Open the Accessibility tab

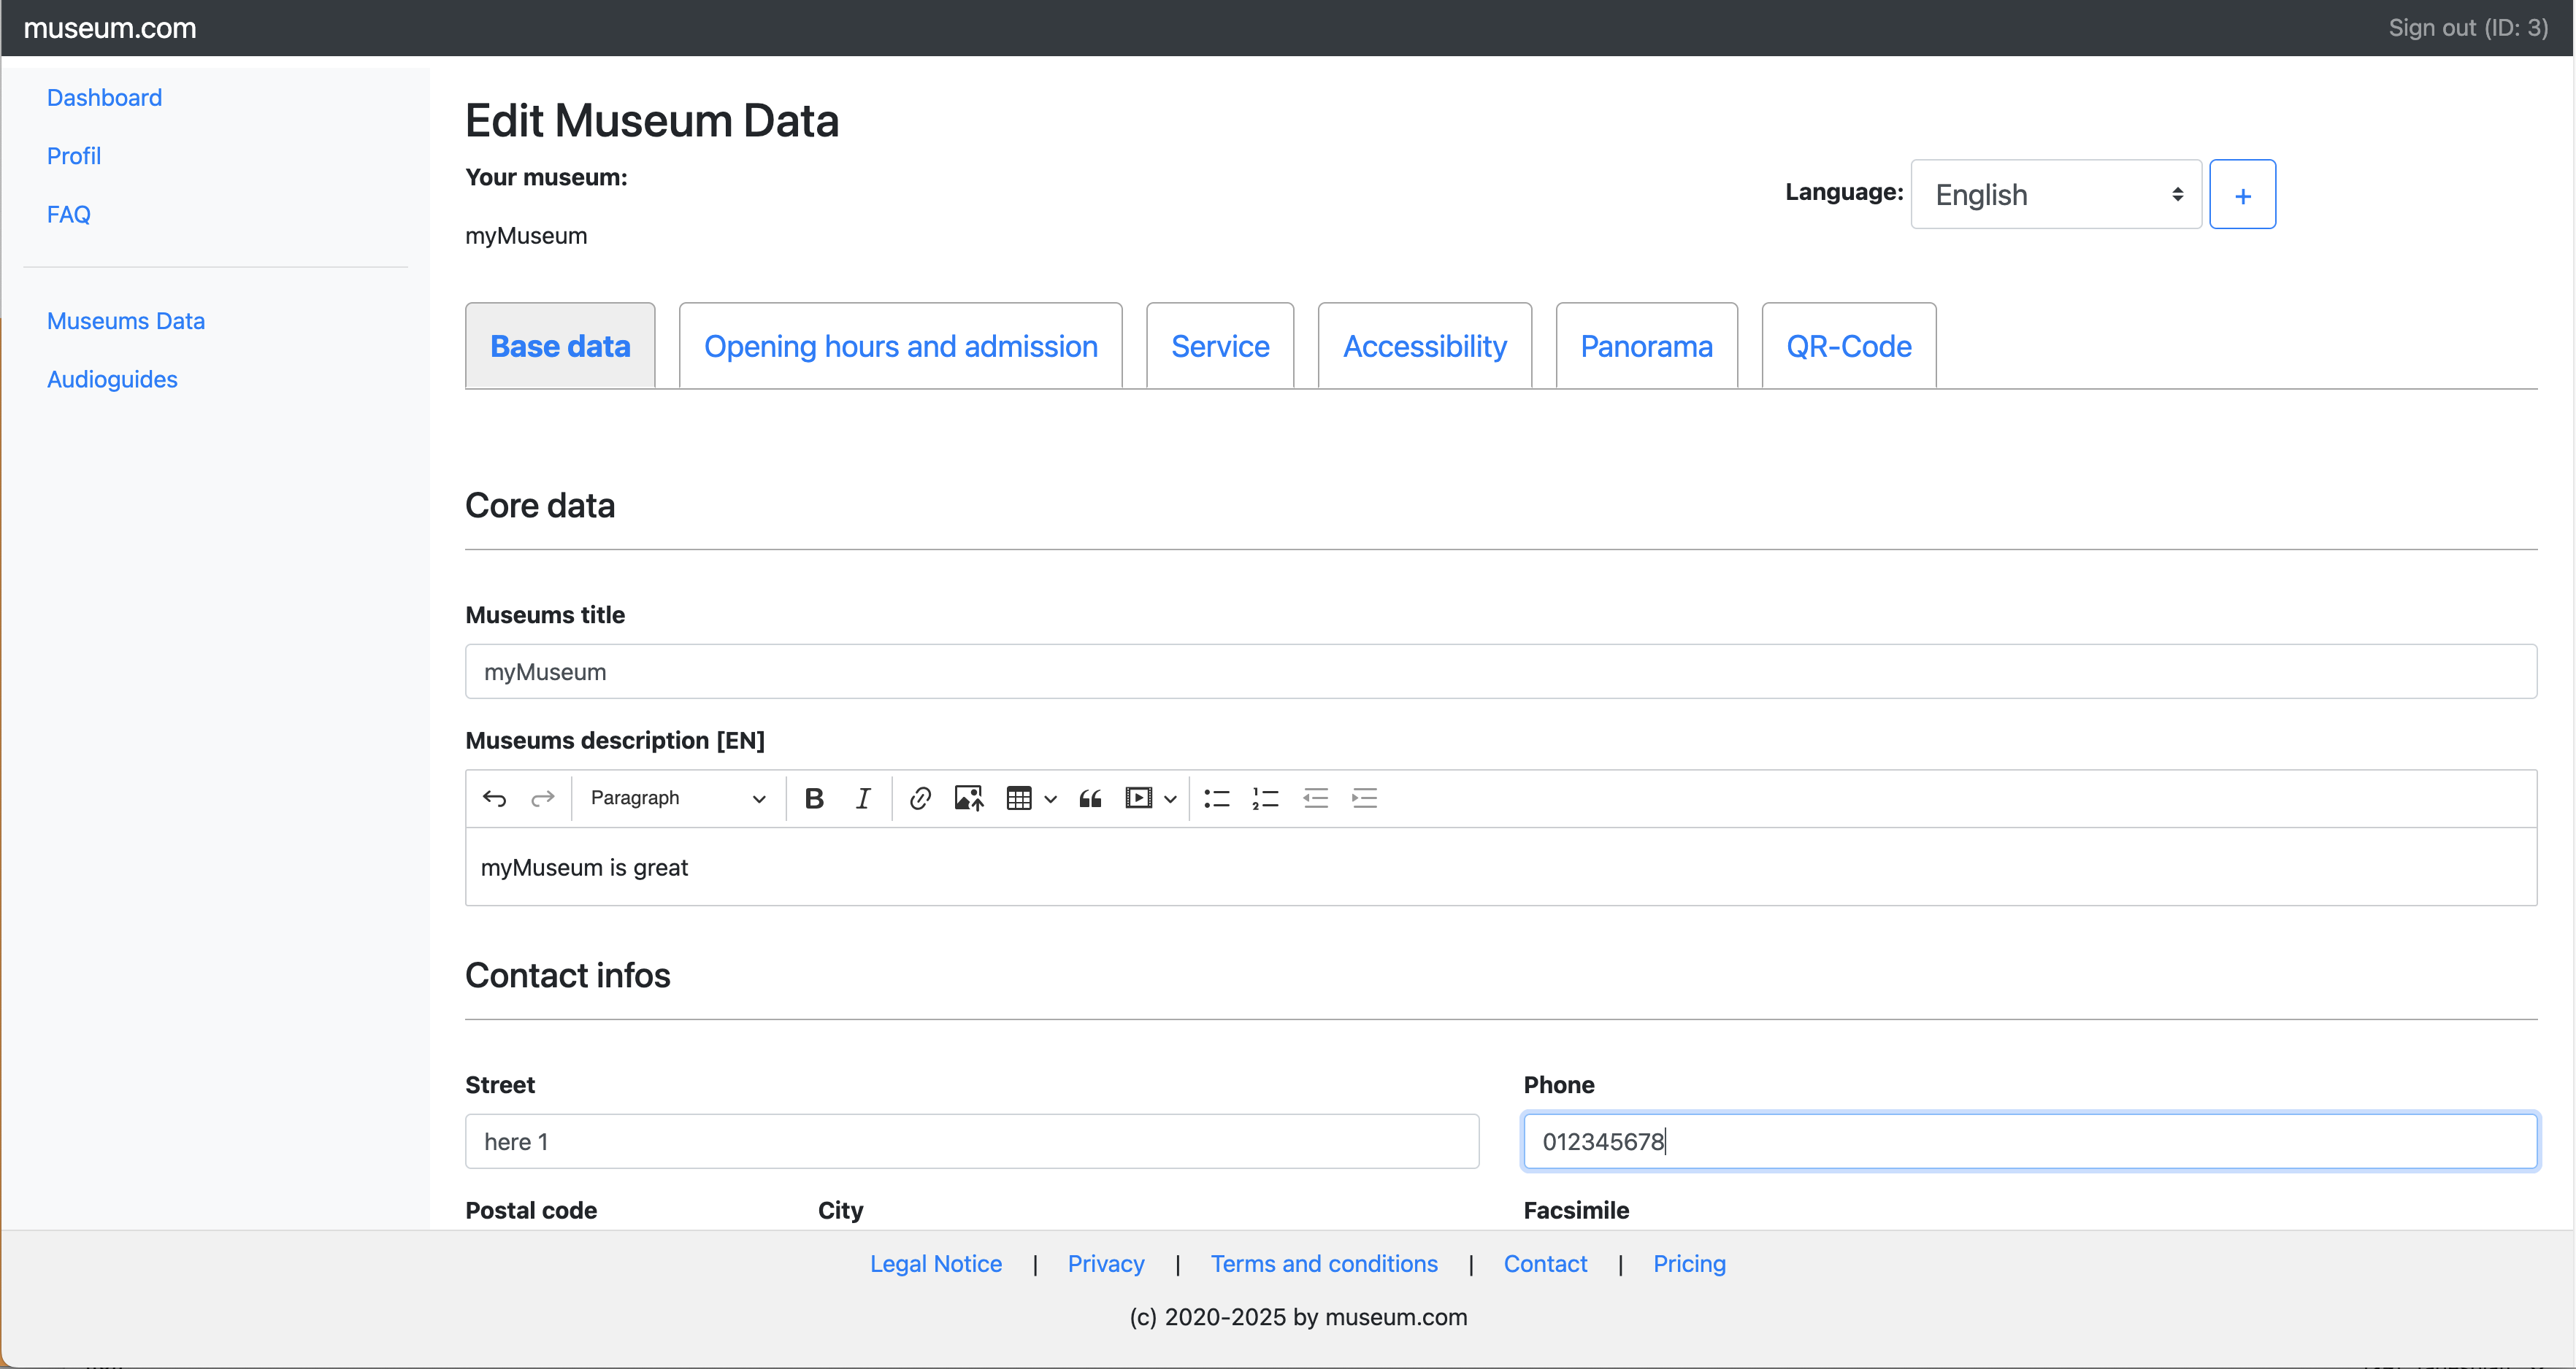click(x=1424, y=347)
